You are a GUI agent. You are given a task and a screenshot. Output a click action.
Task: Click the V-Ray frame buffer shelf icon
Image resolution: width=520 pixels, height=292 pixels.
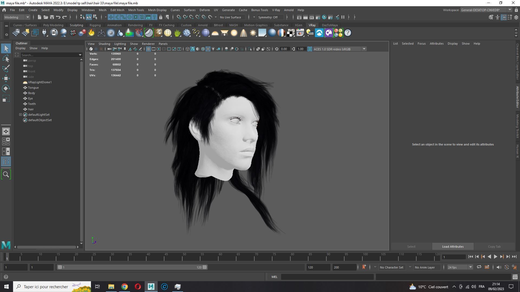[x=300, y=33]
